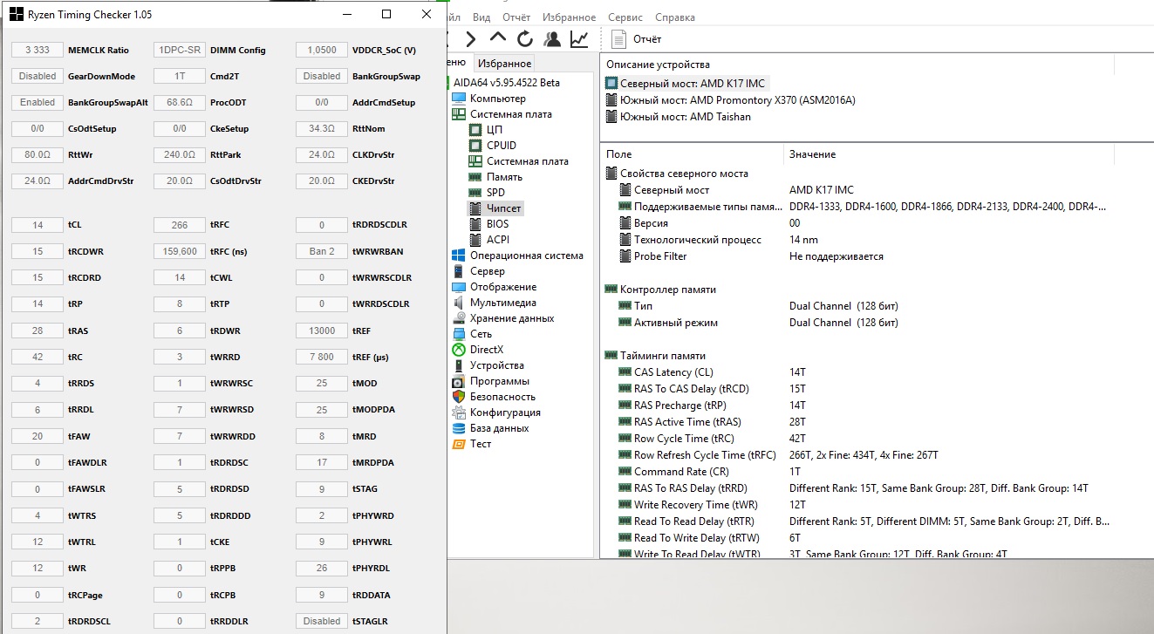The width and height of the screenshot is (1154, 634).
Task: Click the tREF field showing 13000
Action: point(322,331)
